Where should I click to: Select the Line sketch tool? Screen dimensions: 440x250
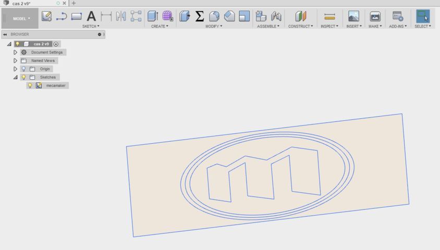(62, 16)
